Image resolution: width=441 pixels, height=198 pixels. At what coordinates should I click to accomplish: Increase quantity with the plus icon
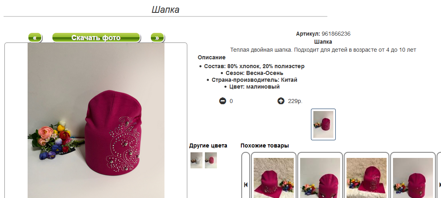pyautogui.click(x=281, y=101)
